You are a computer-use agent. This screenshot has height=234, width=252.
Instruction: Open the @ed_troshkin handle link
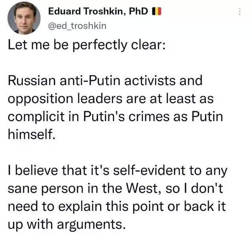[77, 26]
